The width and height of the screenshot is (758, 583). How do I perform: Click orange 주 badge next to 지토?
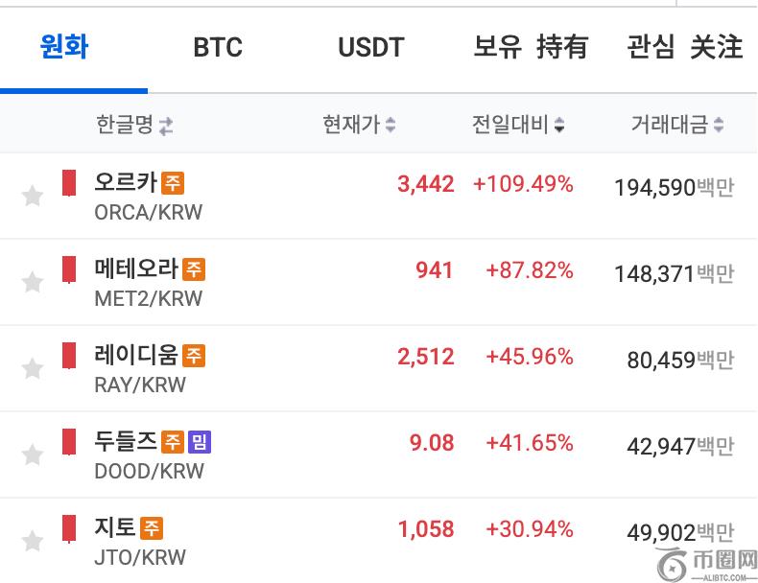pyautogui.click(x=152, y=527)
